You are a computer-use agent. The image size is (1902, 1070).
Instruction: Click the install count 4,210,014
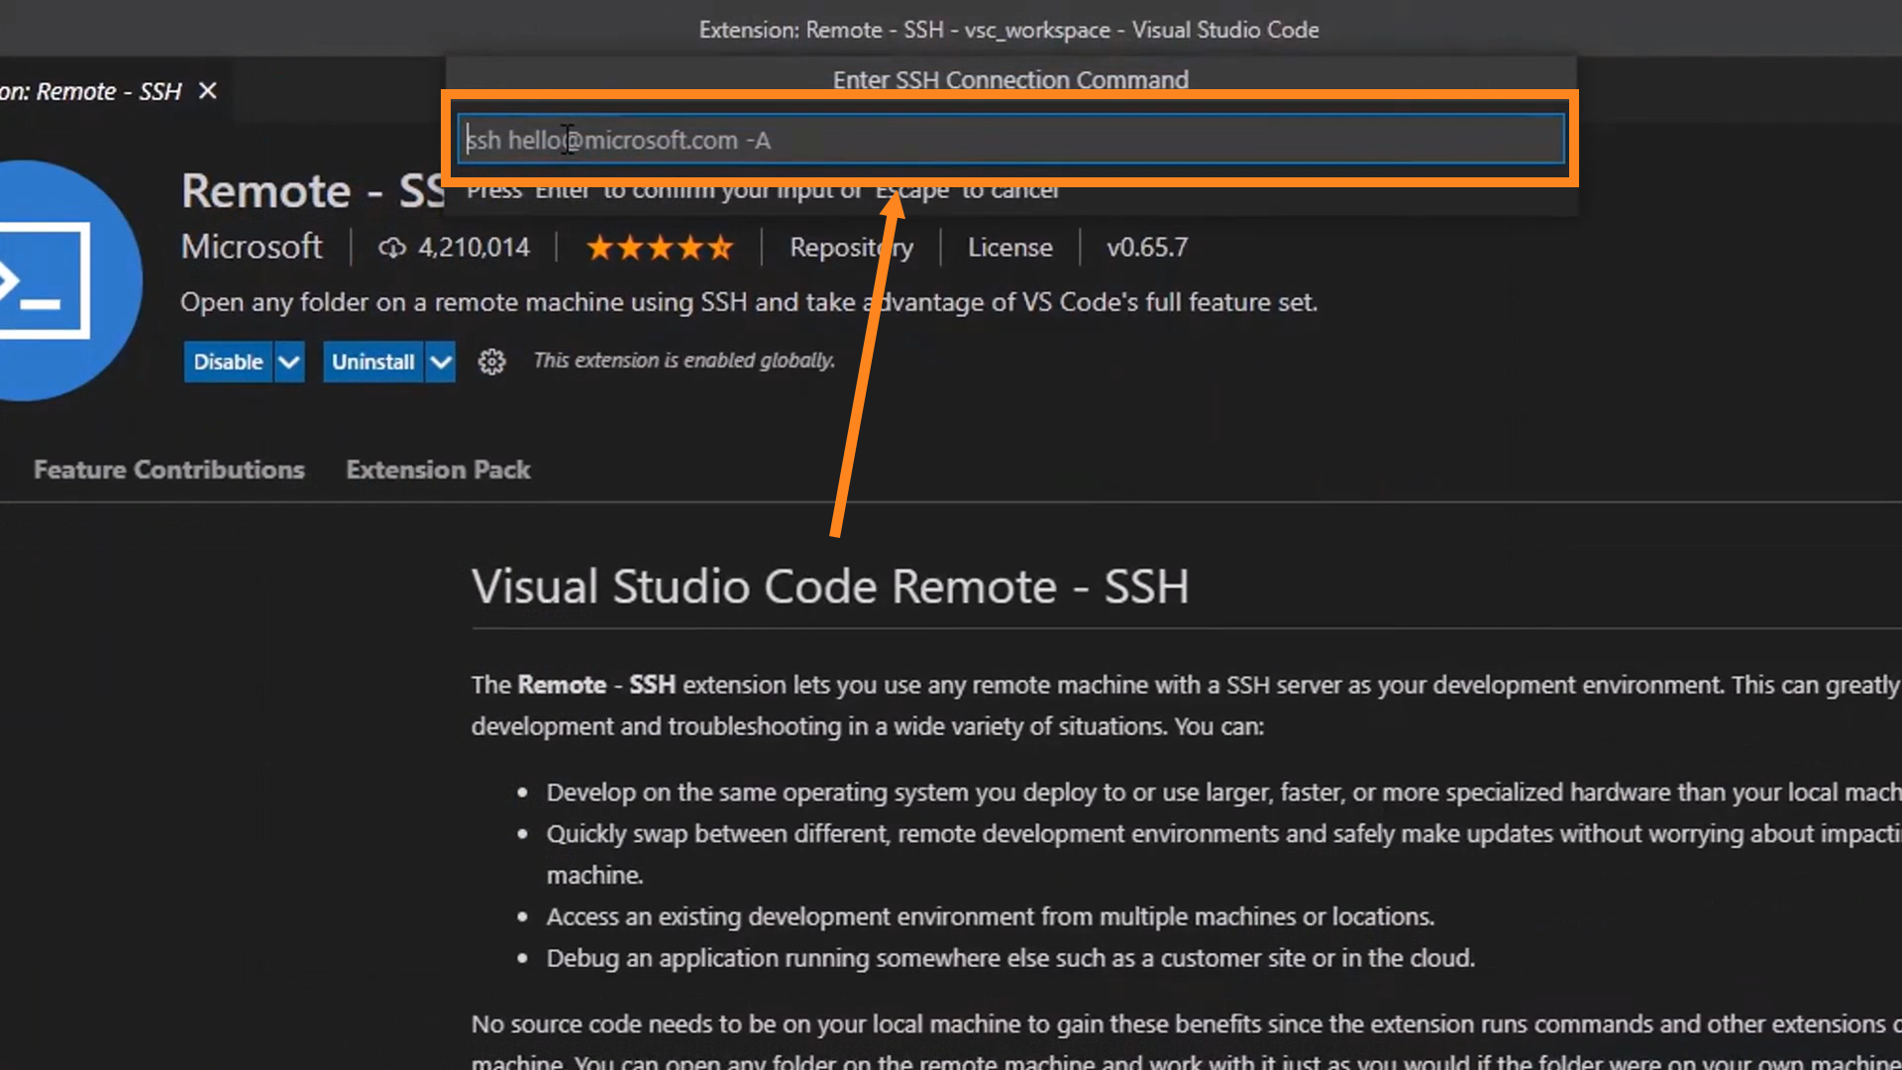point(474,248)
